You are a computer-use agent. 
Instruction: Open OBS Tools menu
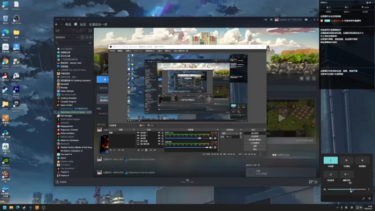coord(159,51)
